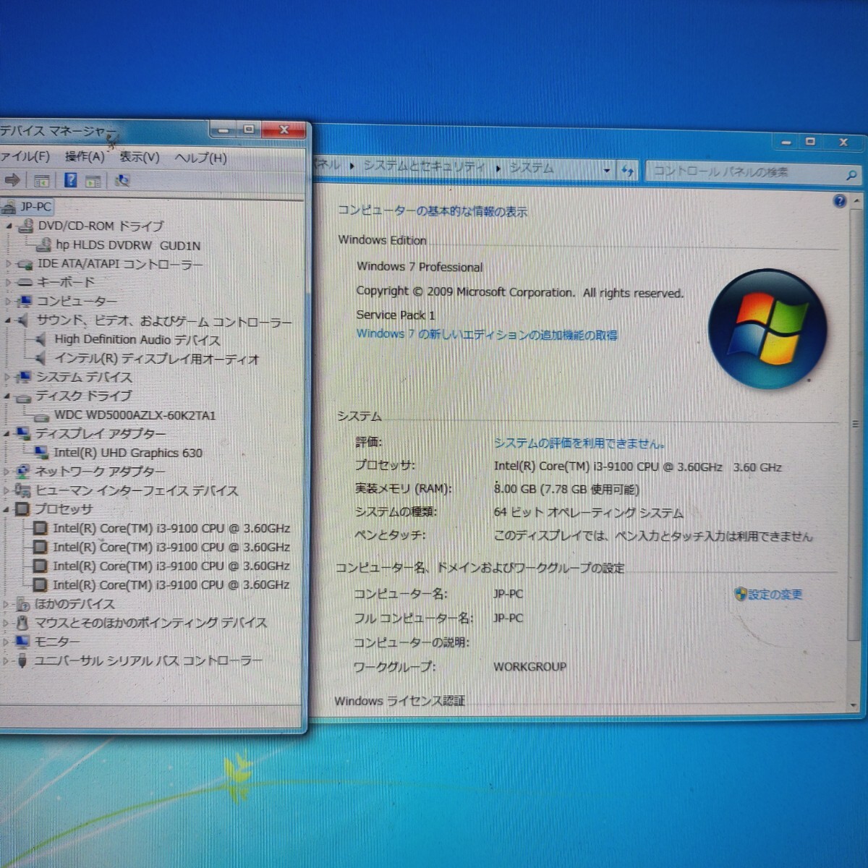Click the ディスプレイ アダプター category icon
868x868 pixels.
coord(24,434)
